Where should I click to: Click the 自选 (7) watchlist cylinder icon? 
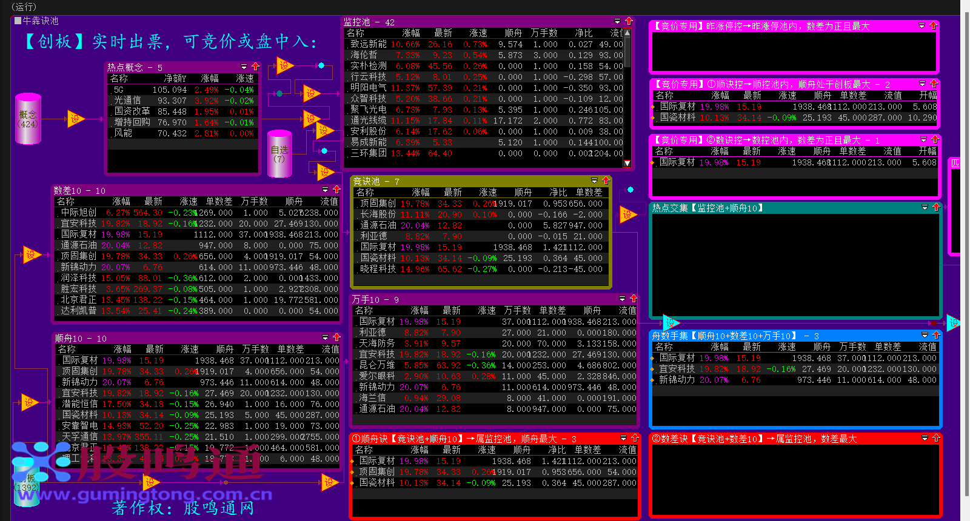(x=279, y=154)
